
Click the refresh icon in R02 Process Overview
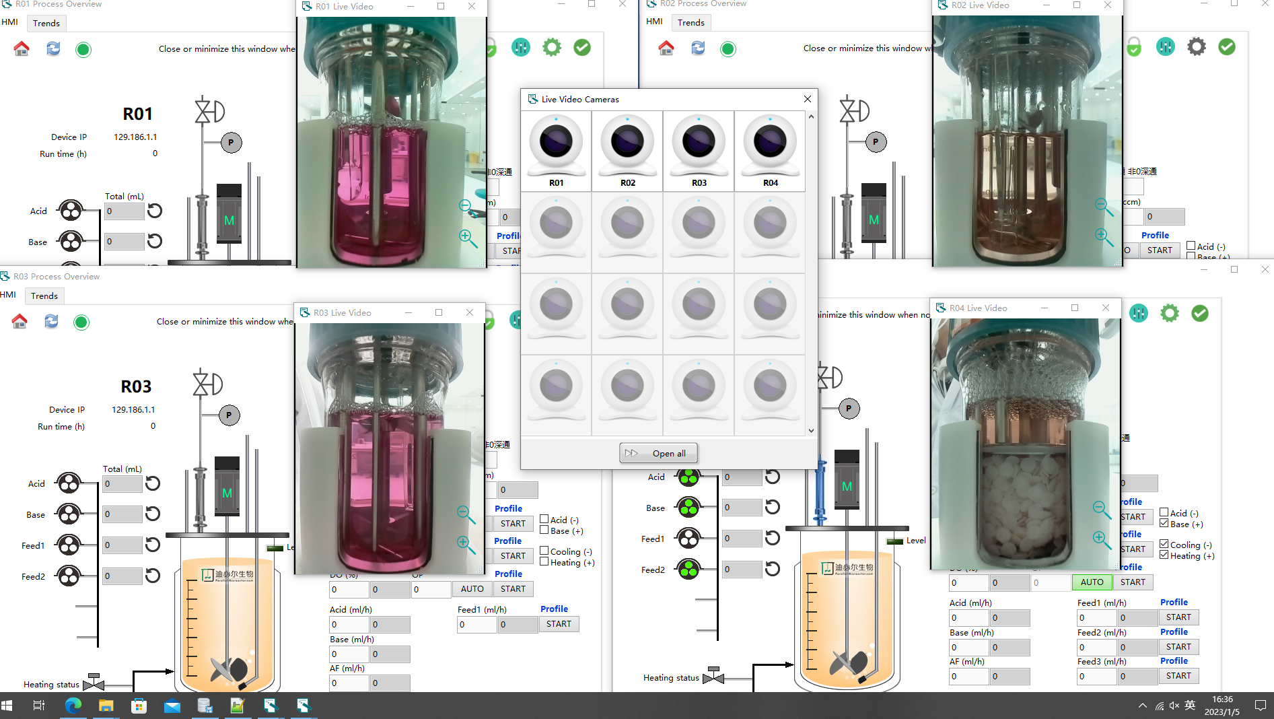pos(698,48)
